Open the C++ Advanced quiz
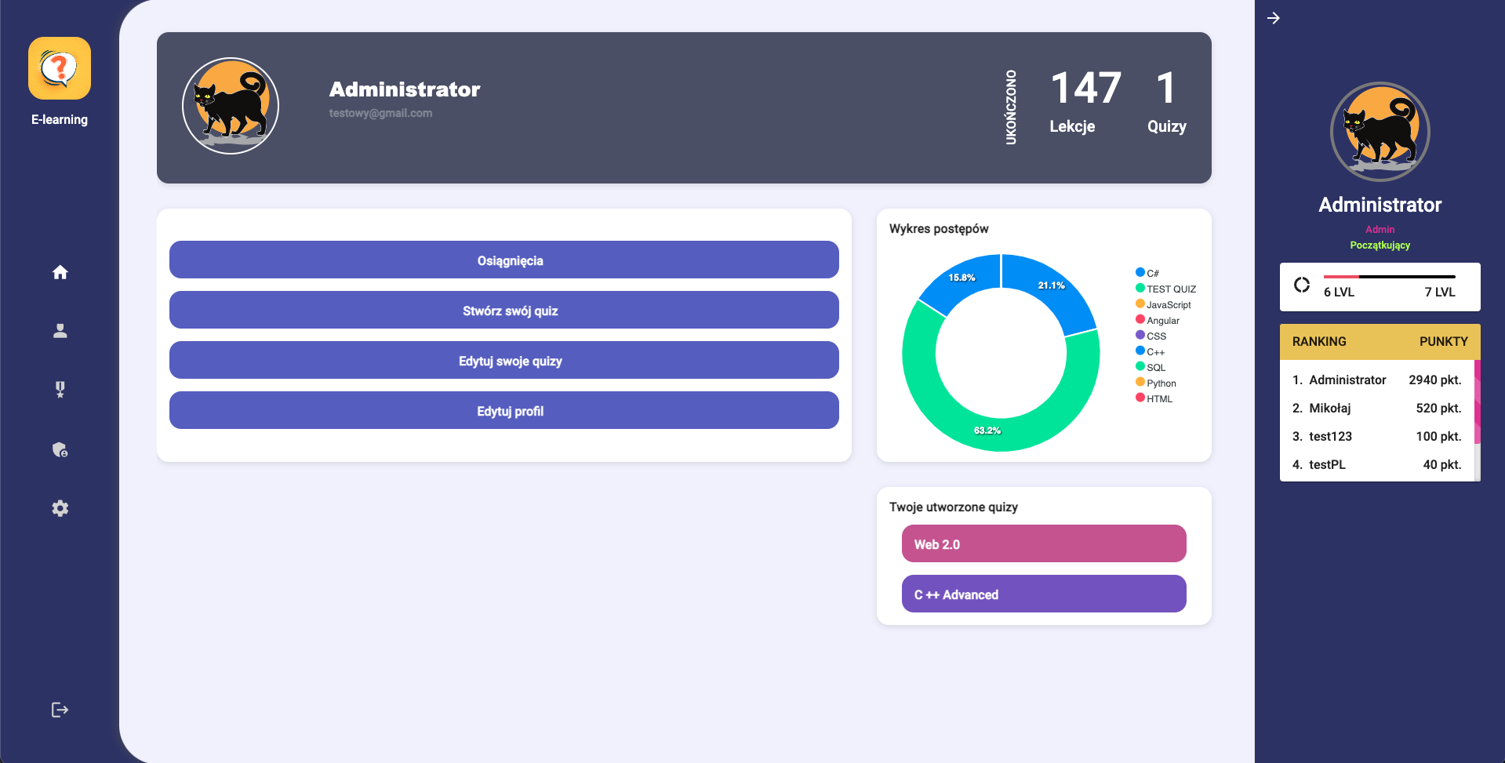 pos(1043,594)
